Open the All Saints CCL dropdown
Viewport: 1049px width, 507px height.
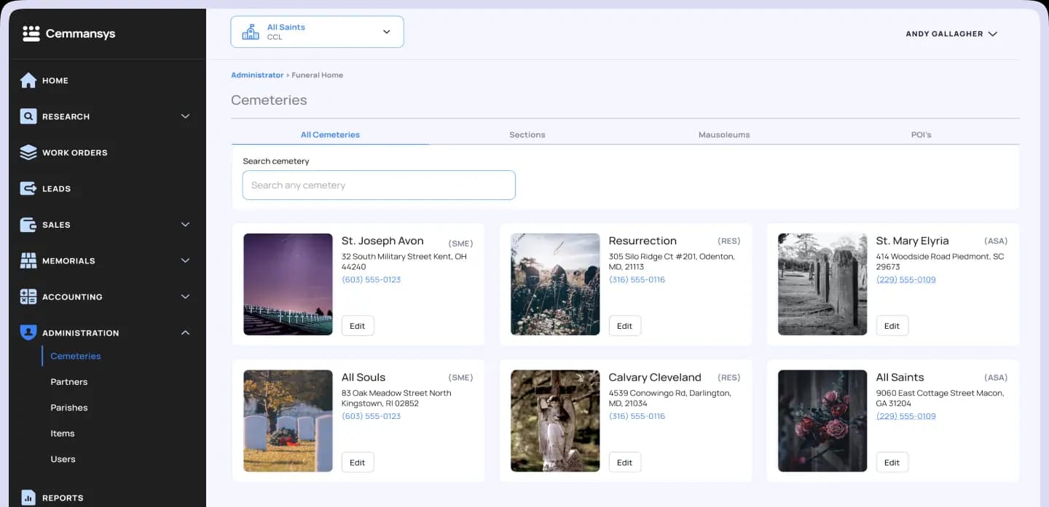[x=317, y=32]
